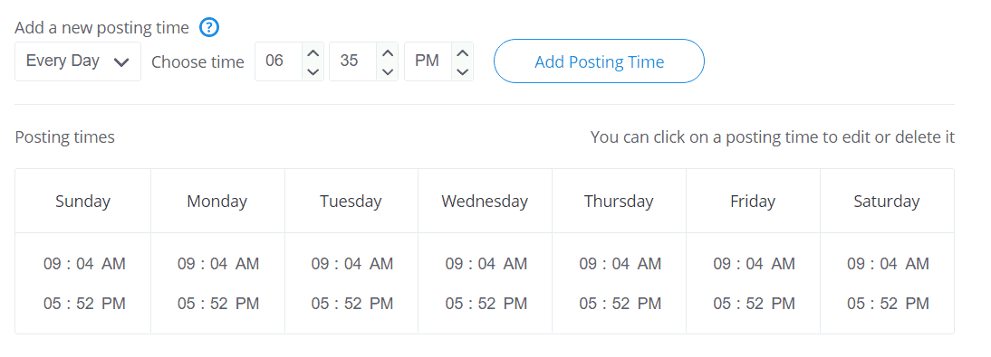Click the Add Posting Time button
The image size is (991, 357).
click(599, 61)
